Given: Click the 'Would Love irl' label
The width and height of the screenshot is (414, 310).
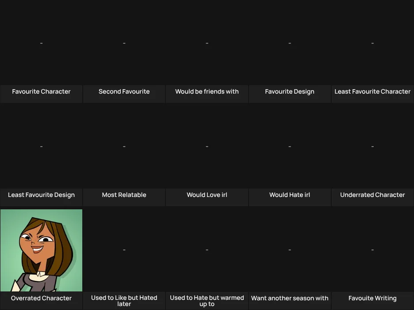Looking at the screenshot, I should click(x=207, y=195).
